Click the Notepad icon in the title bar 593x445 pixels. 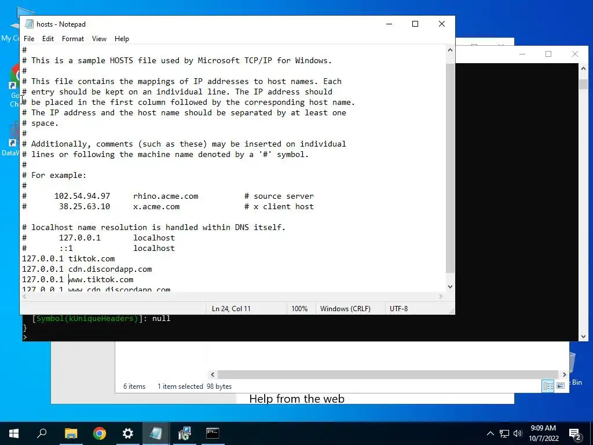pyautogui.click(x=29, y=24)
